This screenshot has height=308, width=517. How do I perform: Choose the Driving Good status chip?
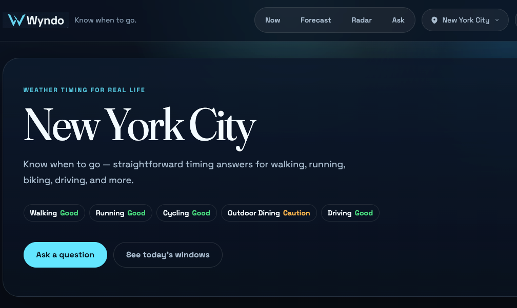350,213
